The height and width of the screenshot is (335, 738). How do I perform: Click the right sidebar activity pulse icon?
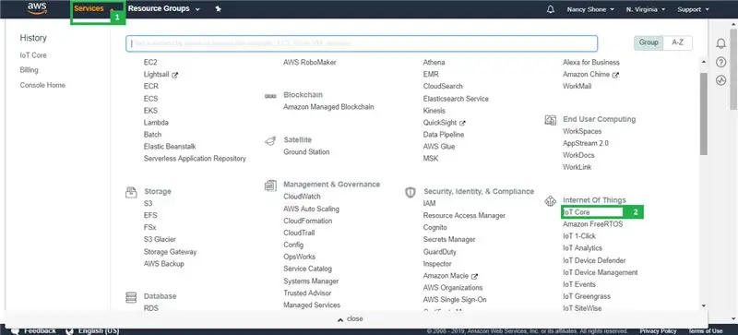coord(721,80)
